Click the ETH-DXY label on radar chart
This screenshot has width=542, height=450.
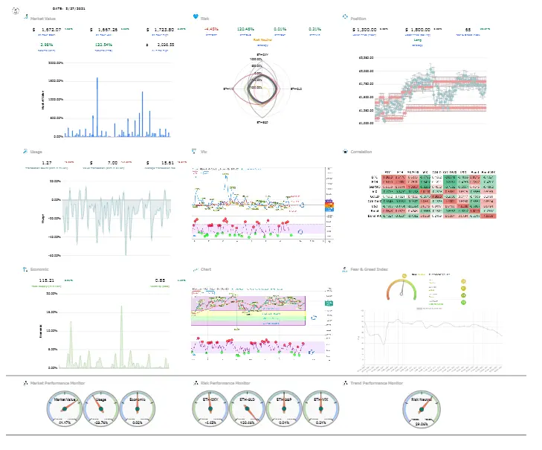pos(262,54)
